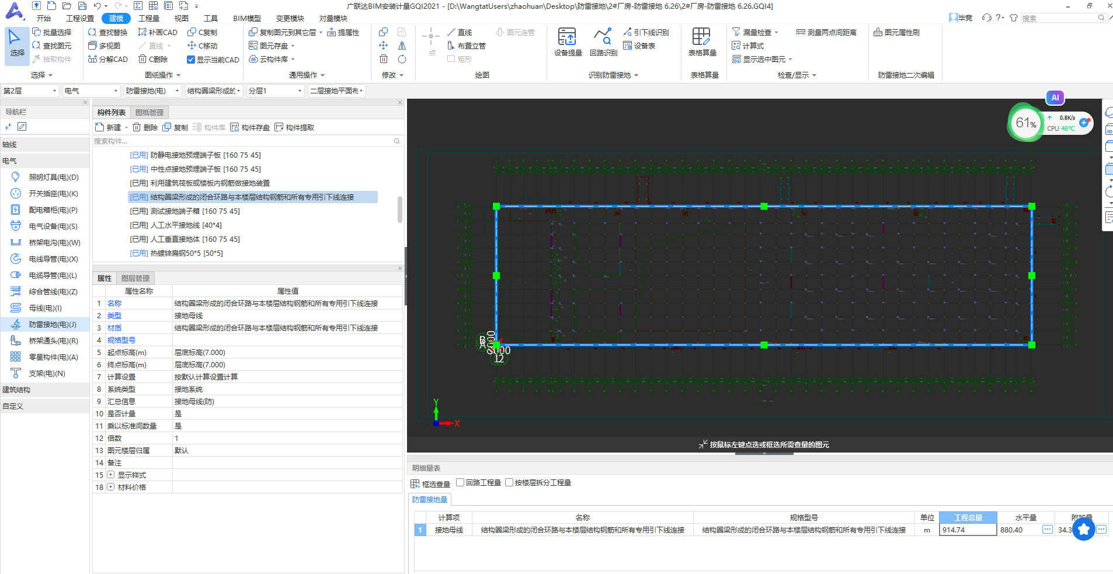Click 构件存盘 component save icon

[250, 127]
